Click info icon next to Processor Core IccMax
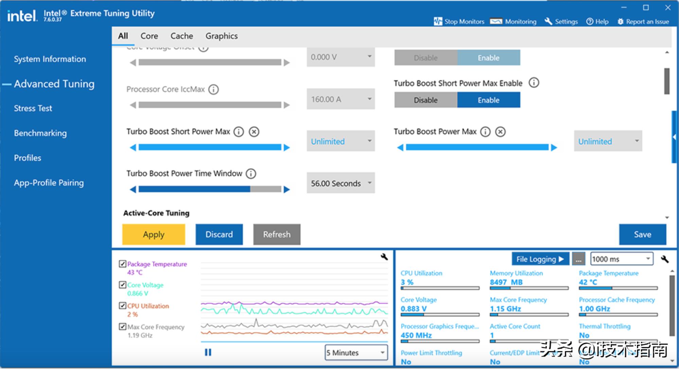This screenshot has width=679, height=369. pos(213,89)
